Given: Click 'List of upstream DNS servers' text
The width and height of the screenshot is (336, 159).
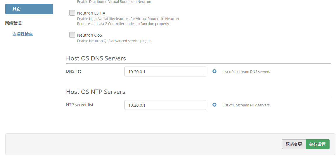Looking at the screenshot, I should pyautogui.click(x=246, y=72).
